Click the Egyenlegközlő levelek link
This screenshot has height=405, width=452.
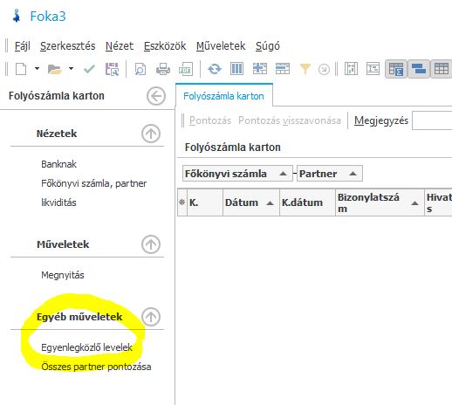tap(86, 347)
